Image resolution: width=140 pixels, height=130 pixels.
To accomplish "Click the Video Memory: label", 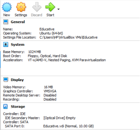I will pyautogui.click(x=14, y=87).
